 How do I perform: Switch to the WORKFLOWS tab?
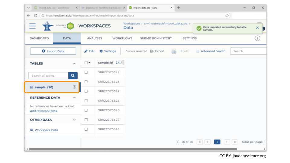122,38
